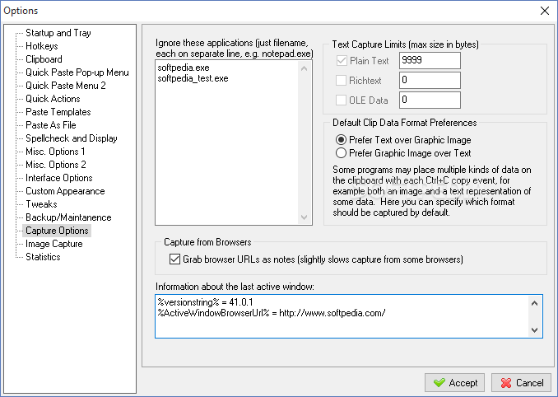Select Paste Templates entry

coord(58,112)
